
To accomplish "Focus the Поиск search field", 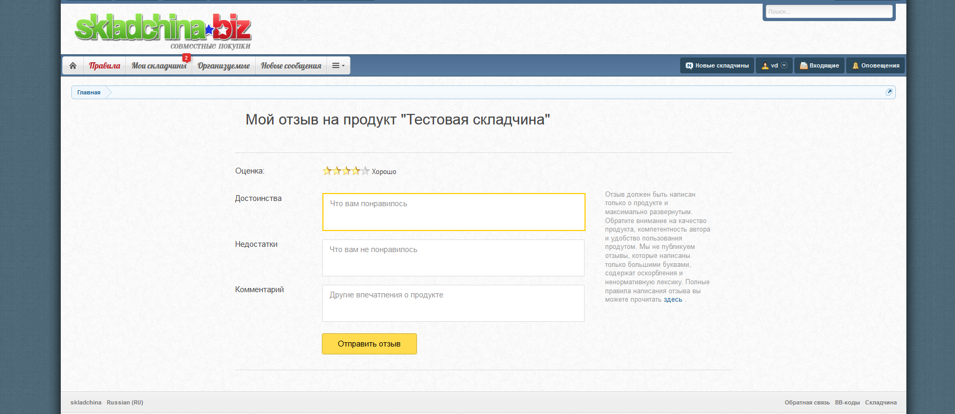I will (828, 12).
